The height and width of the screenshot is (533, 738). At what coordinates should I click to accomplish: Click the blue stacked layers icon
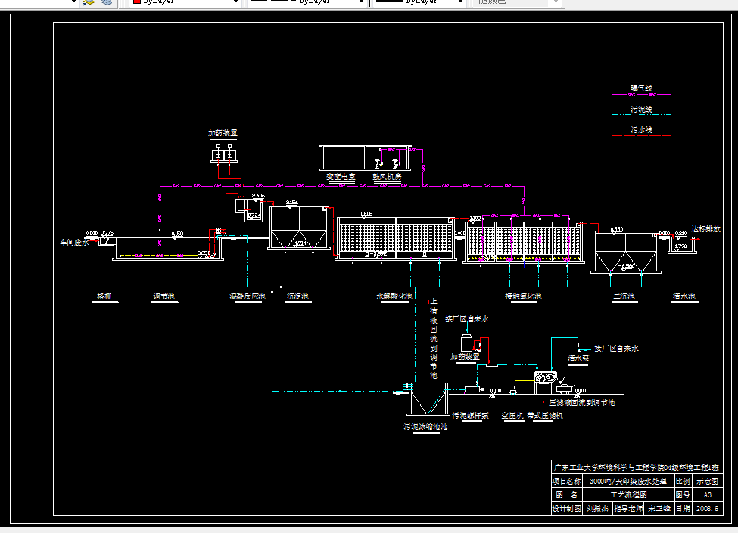(106, 2)
